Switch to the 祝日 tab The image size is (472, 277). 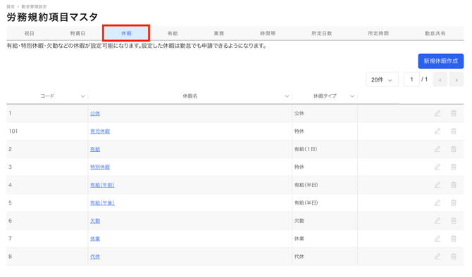[29, 33]
